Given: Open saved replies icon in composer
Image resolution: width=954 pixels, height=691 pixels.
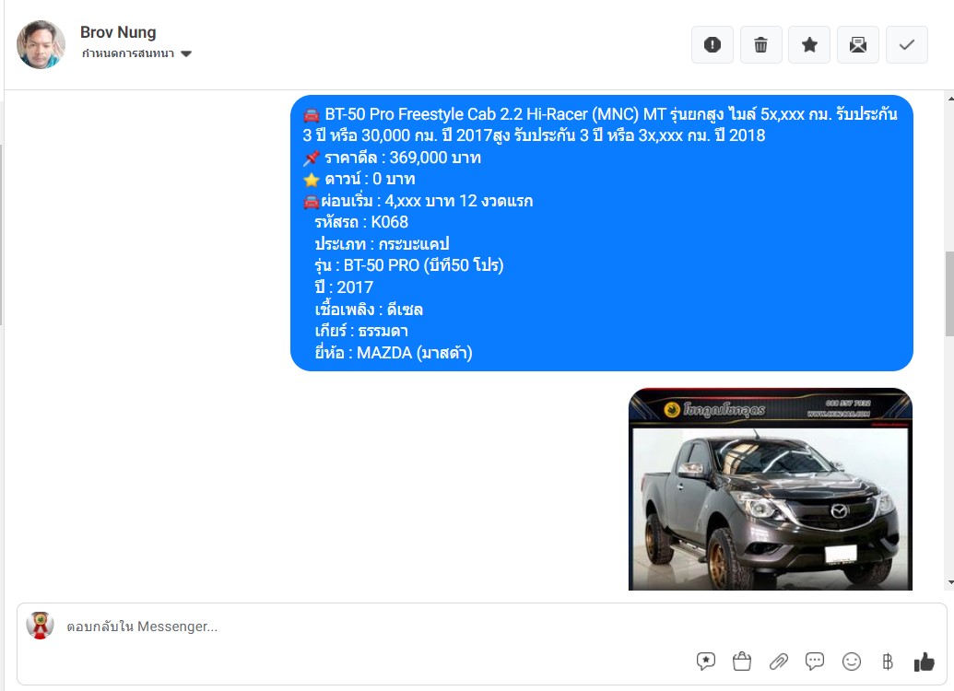Looking at the screenshot, I should coord(706,662).
